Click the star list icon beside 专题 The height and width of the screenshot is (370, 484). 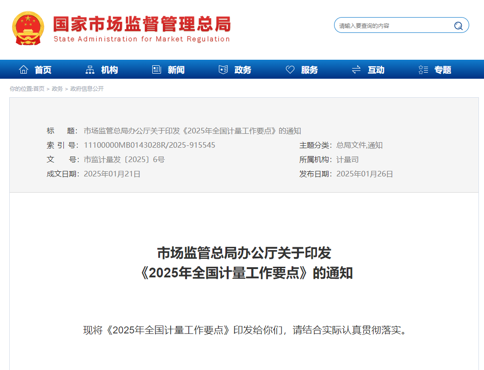423,70
